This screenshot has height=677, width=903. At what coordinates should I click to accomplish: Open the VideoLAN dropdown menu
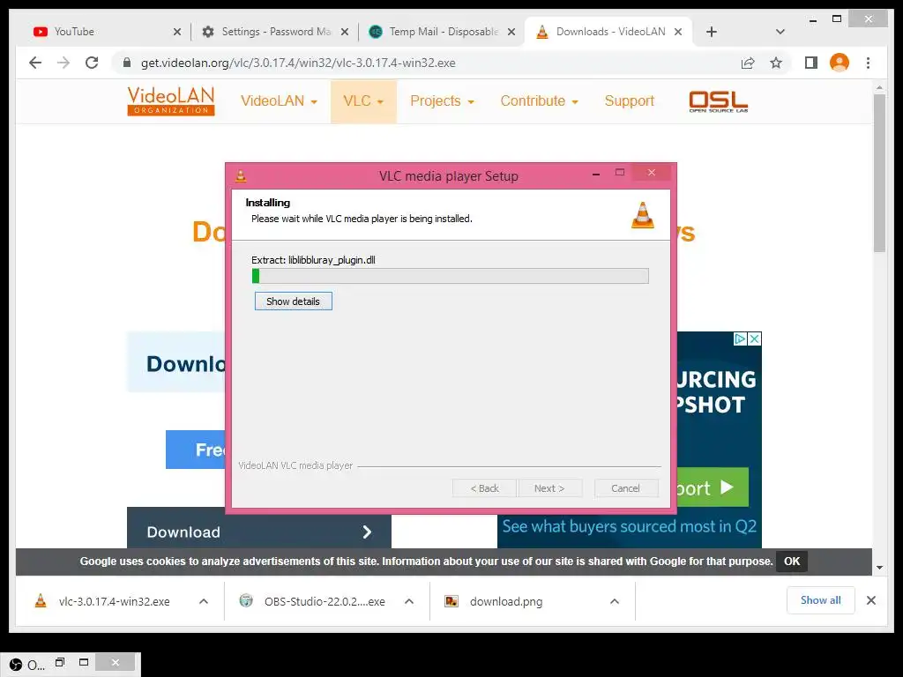pos(279,101)
